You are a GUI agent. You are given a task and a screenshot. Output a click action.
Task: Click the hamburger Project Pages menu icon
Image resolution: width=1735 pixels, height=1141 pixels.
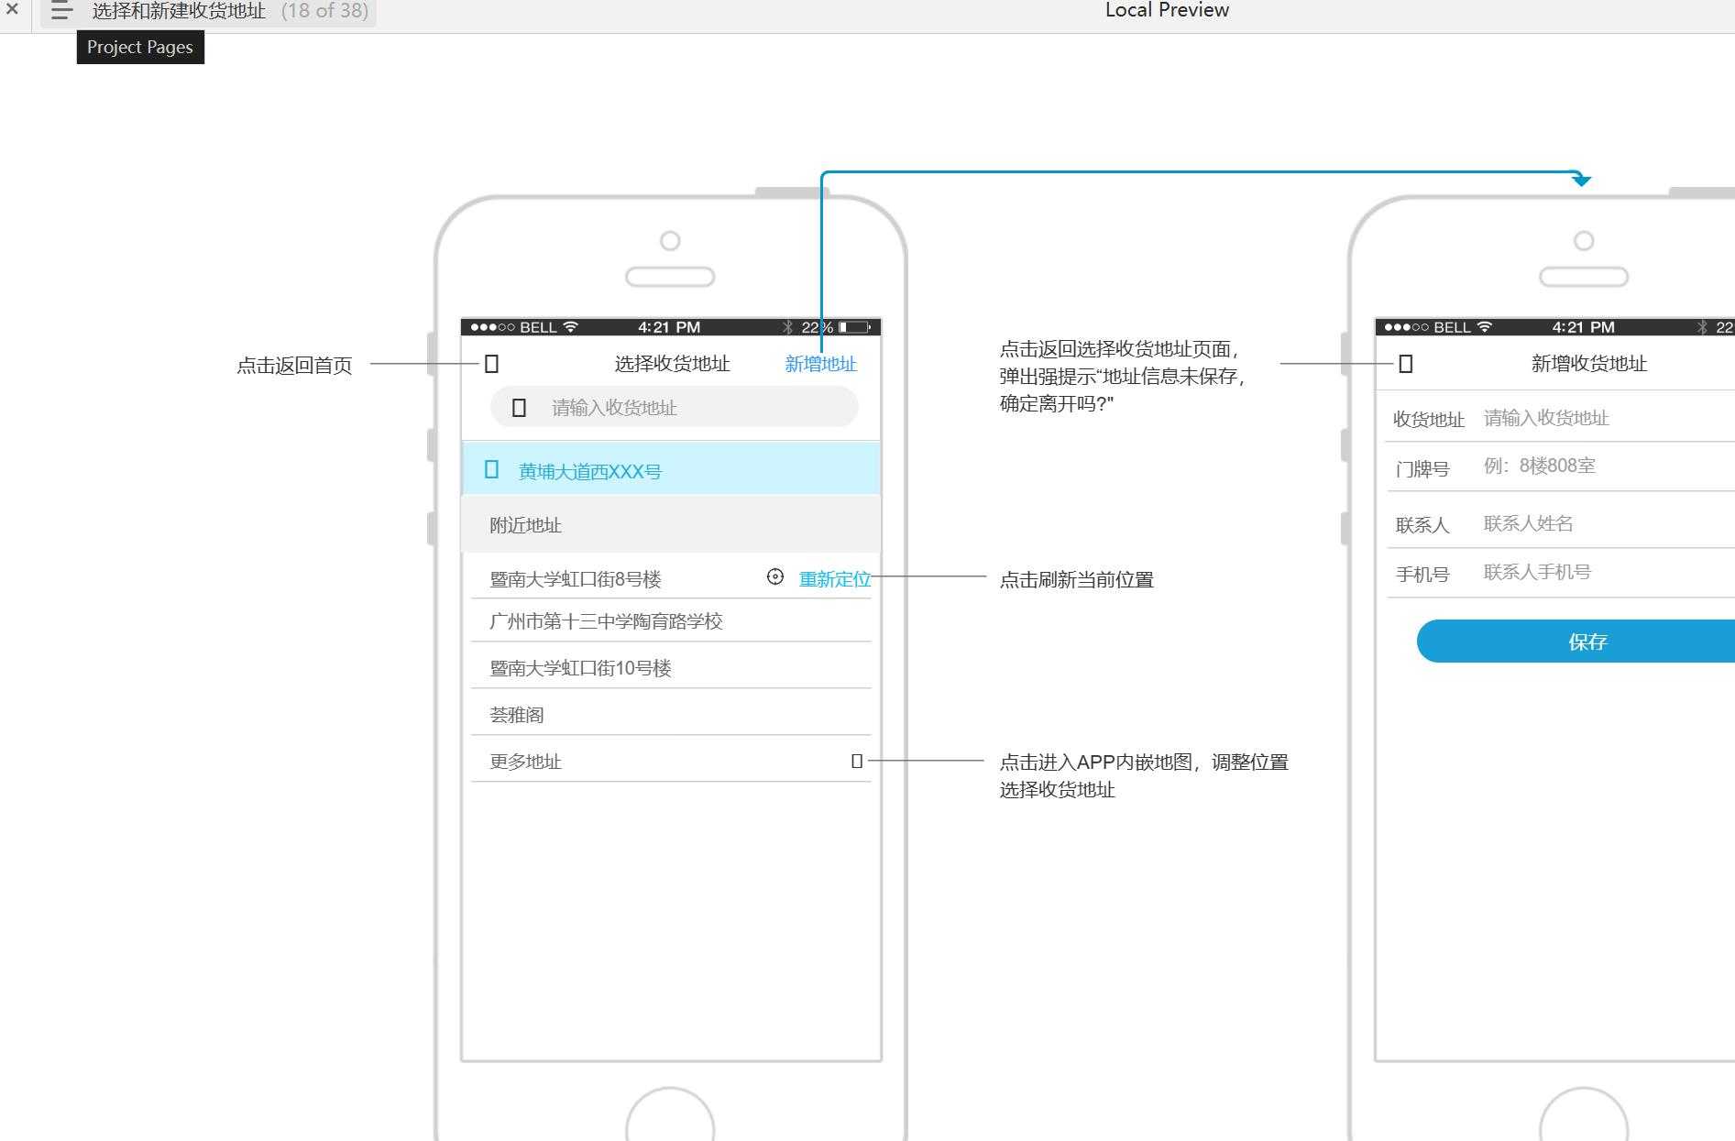[x=61, y=11]
